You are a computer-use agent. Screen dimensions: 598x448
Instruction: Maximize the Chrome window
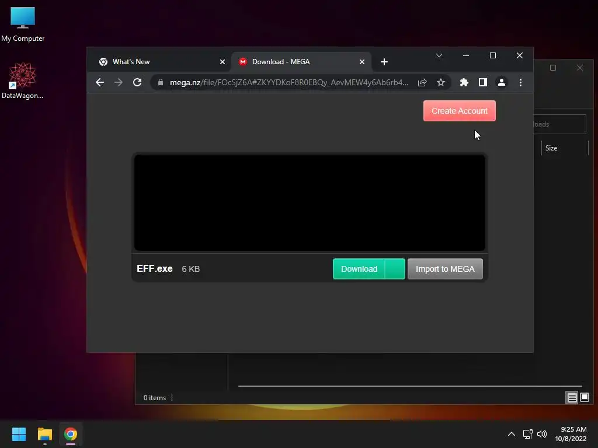[x=493, y=55]
